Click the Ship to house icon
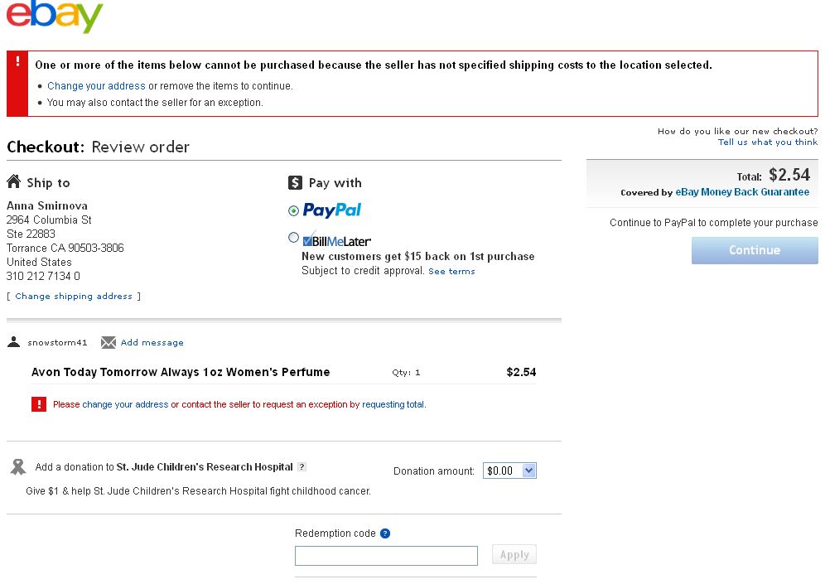The width and height of the screenshot is (825, 584). 14,181
